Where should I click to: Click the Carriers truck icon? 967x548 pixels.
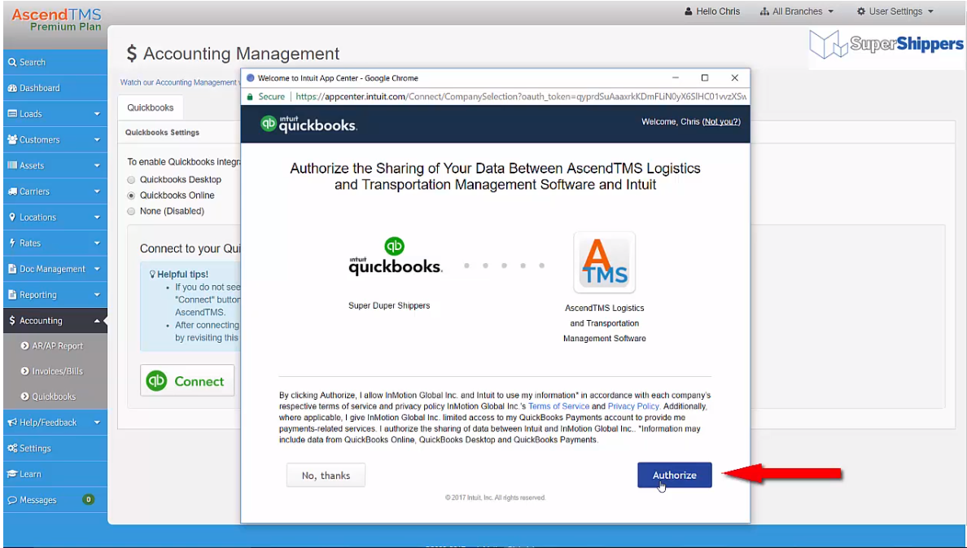click(12, 191)
